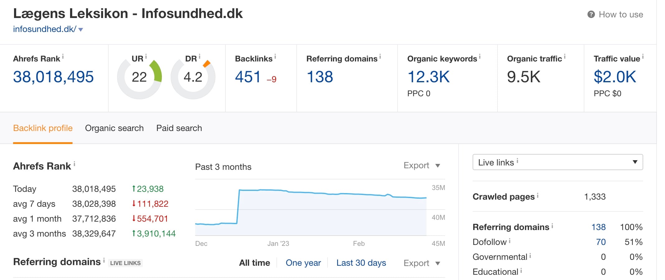Open the Paid search tab

179,128
